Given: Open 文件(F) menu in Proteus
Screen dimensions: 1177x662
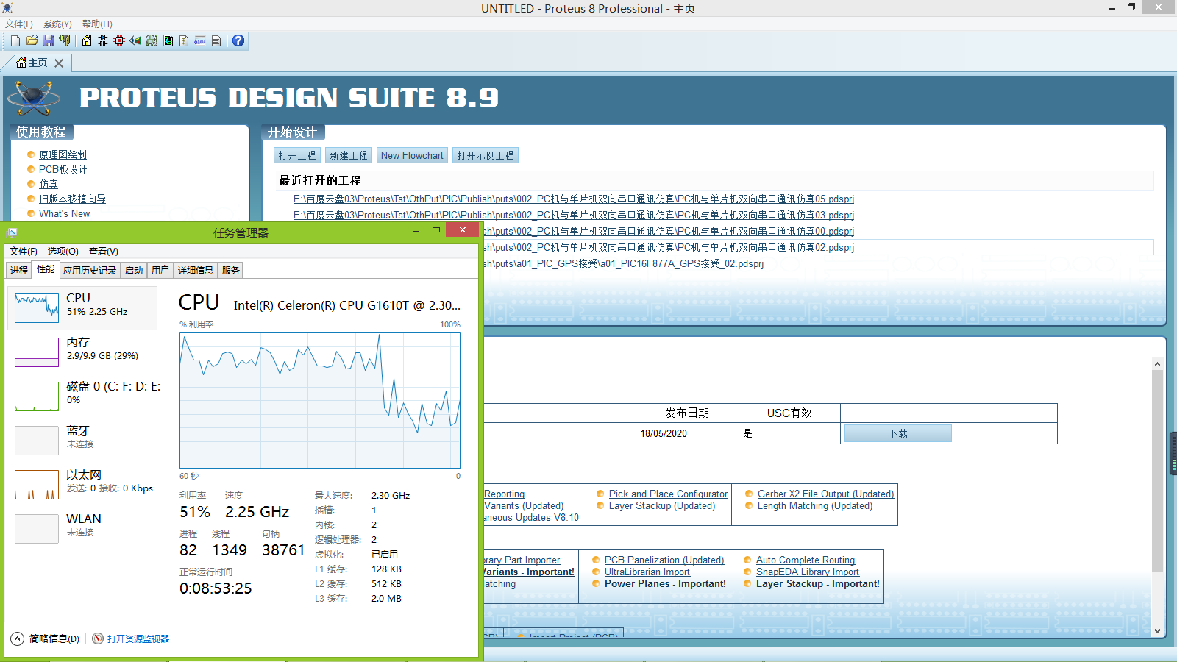Looking at the screenshot, I should pyautogui.click(x=19, y=24).
